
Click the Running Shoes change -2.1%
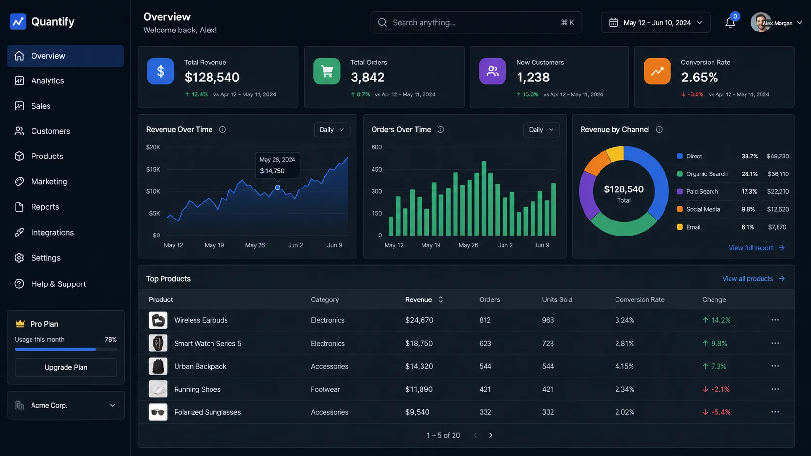tap(716, 389)
